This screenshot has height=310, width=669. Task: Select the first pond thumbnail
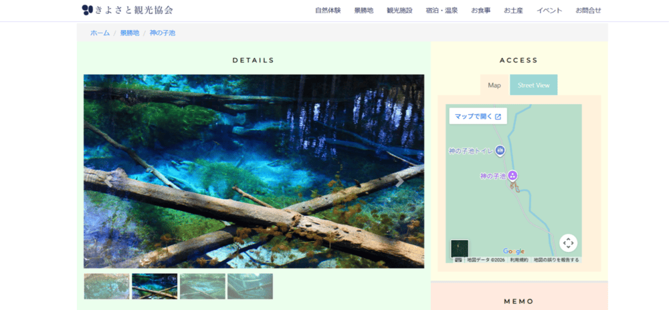[106, 286]
